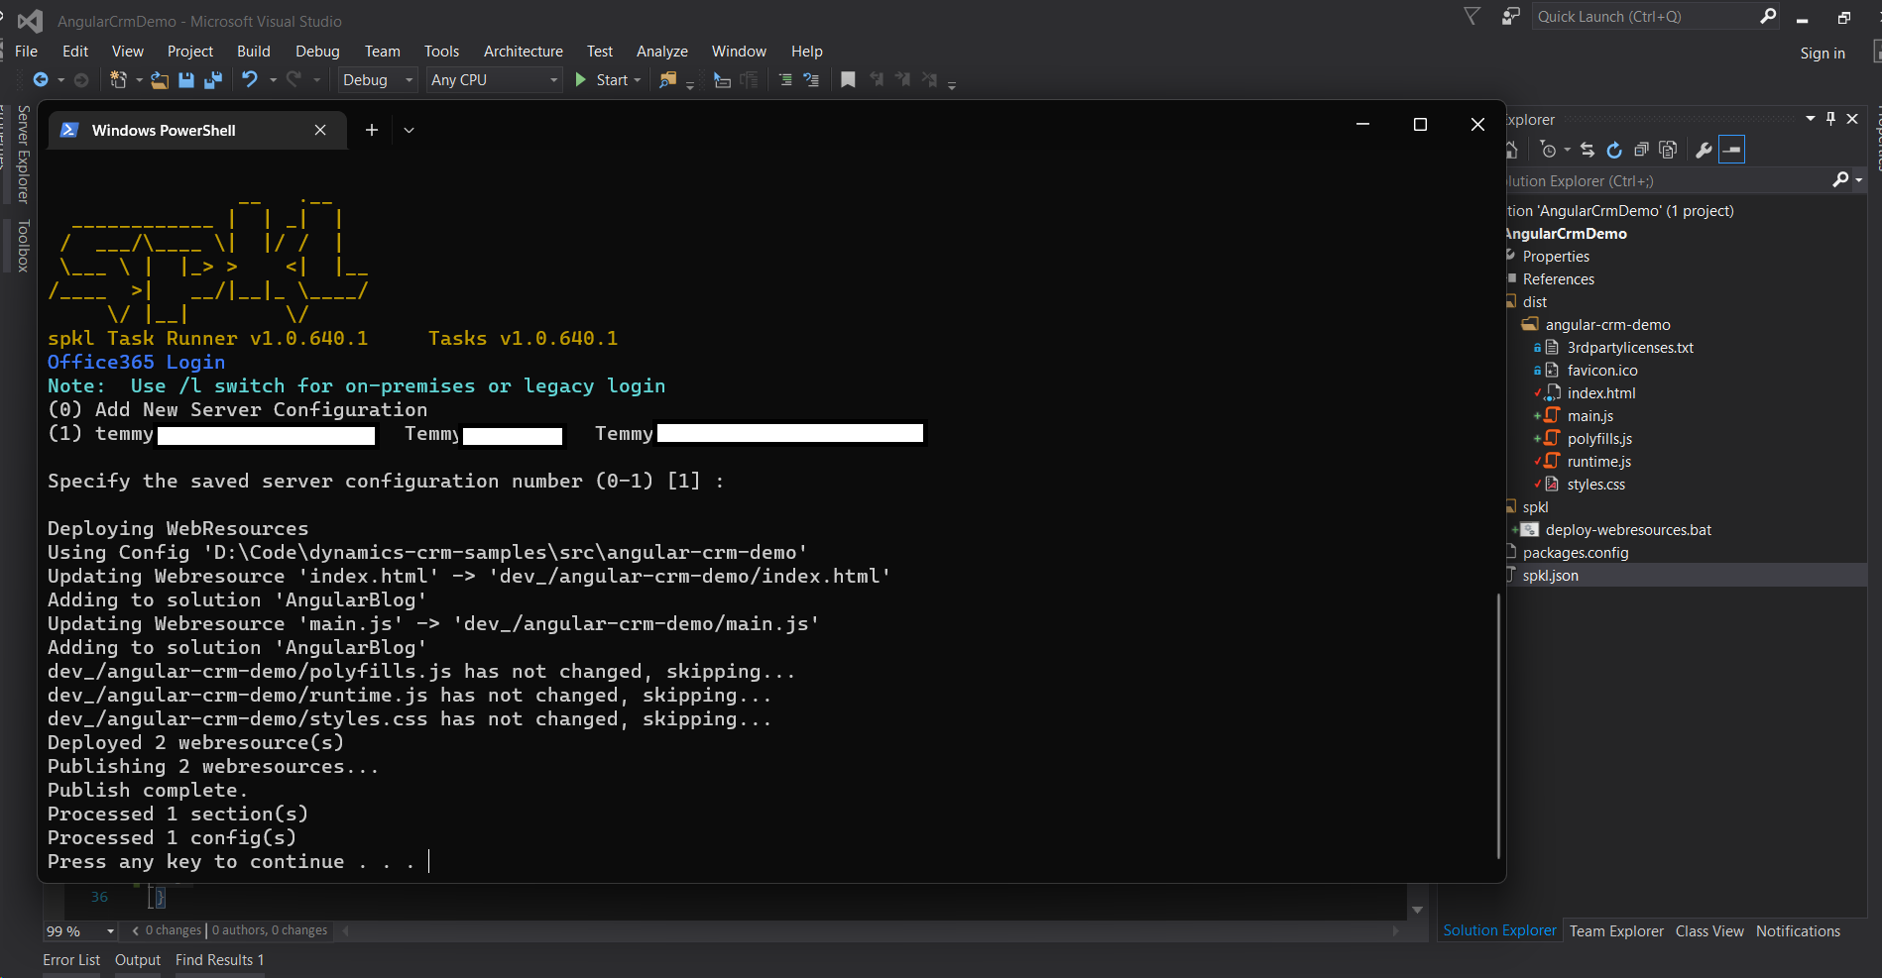
Task: Switch to the Team Explorer tab
Action: click(1616, 931)
